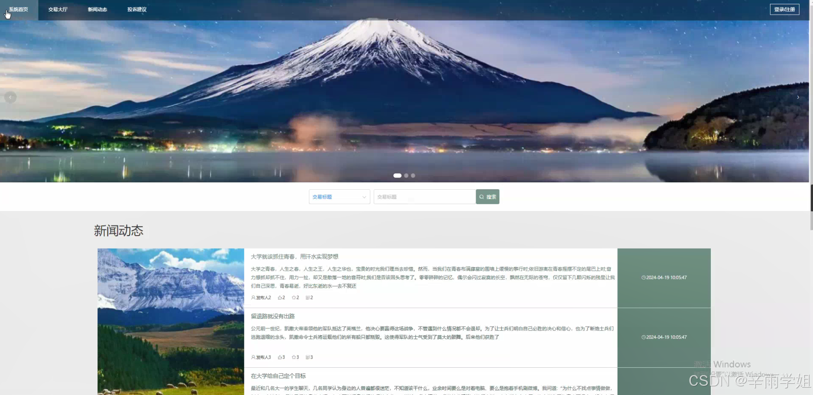This screenshot has width=813, height=395.
Task: Click the comment icon showing 3
Action: [x=308, y=357]
